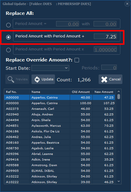Check the Replace Override Amount checkbox

point(77,60)
